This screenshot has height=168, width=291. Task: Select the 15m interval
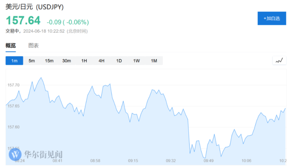pyautogui.click(x=49, y=61)
